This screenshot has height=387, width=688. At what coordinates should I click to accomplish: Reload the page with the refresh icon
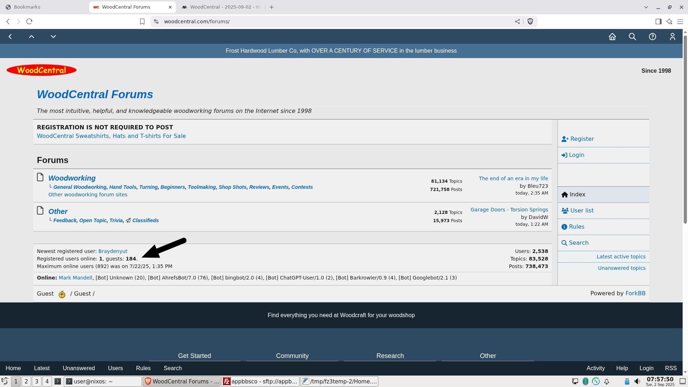(29, 21)
